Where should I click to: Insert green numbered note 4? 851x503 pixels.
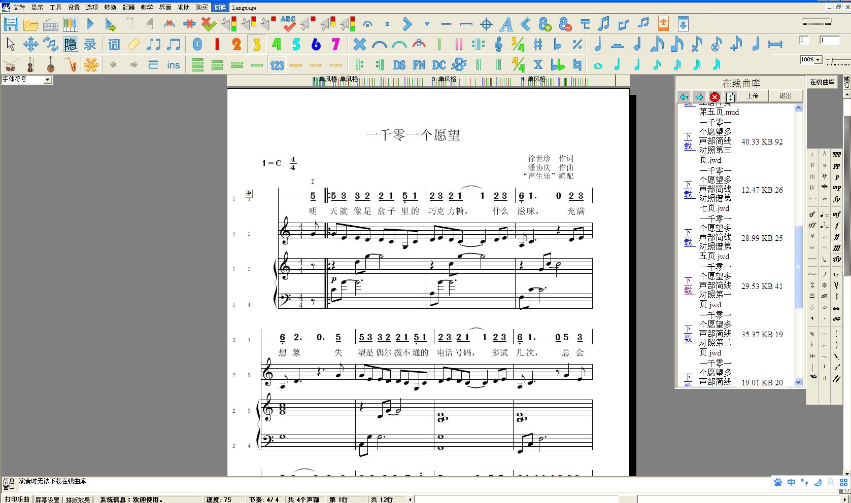(x=276, y=44)
